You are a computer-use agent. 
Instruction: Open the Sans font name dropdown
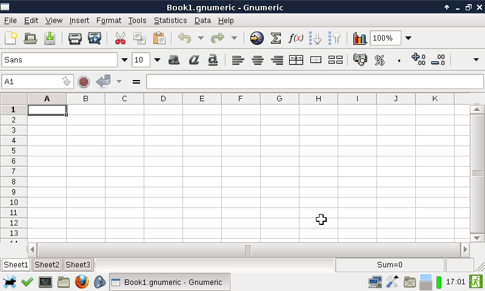124,60
